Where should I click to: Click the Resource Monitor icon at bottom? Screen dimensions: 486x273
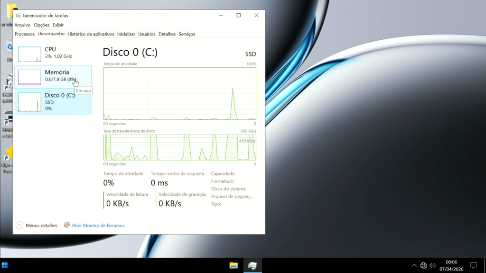67,225
